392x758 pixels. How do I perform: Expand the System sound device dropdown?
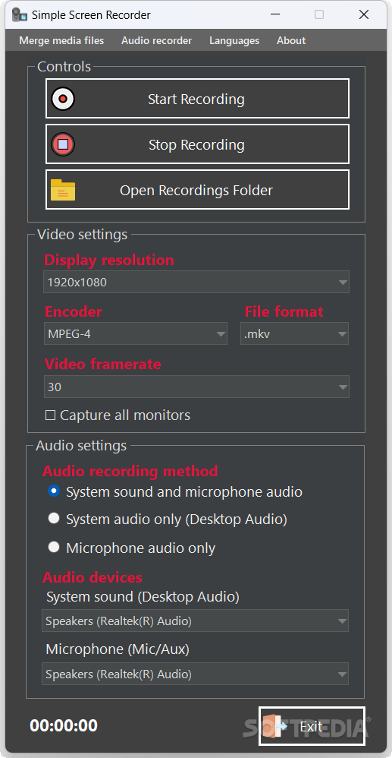coord(195,621)
